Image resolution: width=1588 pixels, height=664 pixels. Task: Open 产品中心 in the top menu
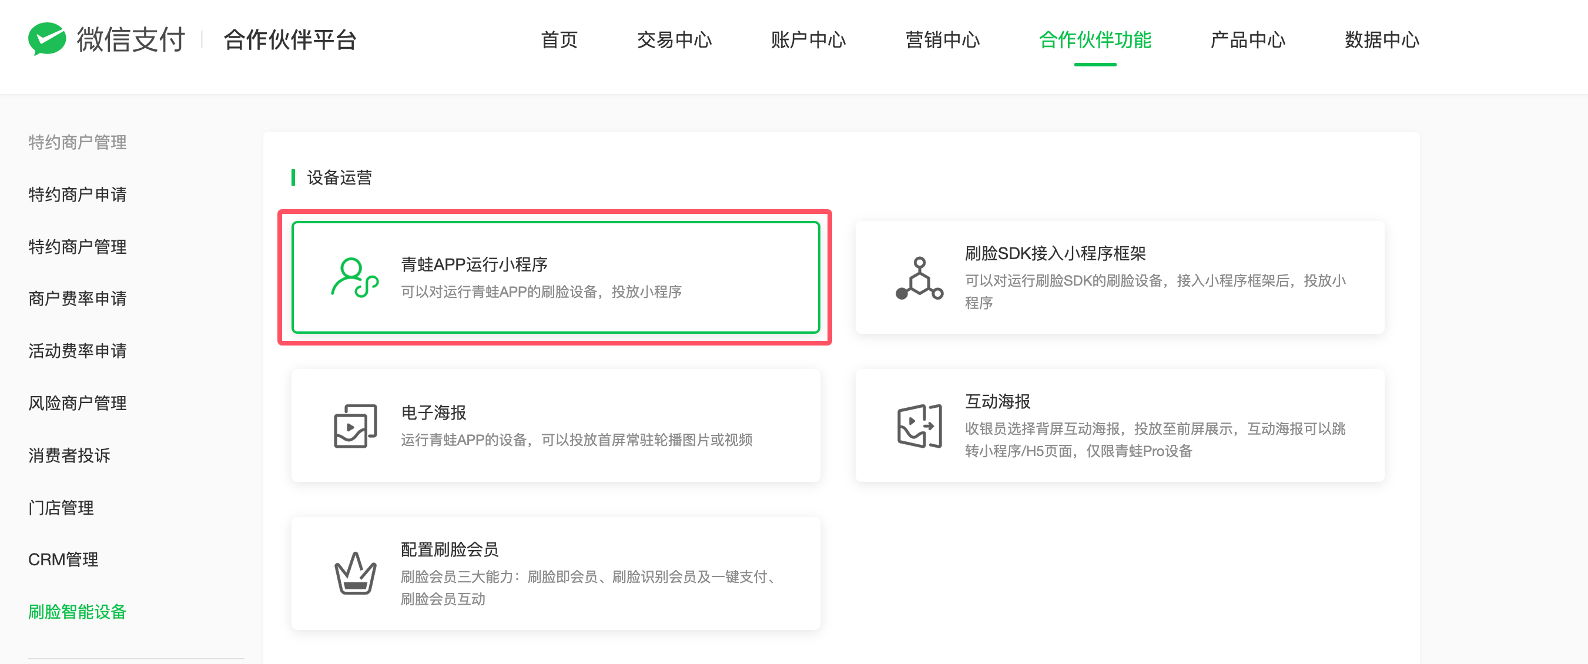coord(1248,40)
